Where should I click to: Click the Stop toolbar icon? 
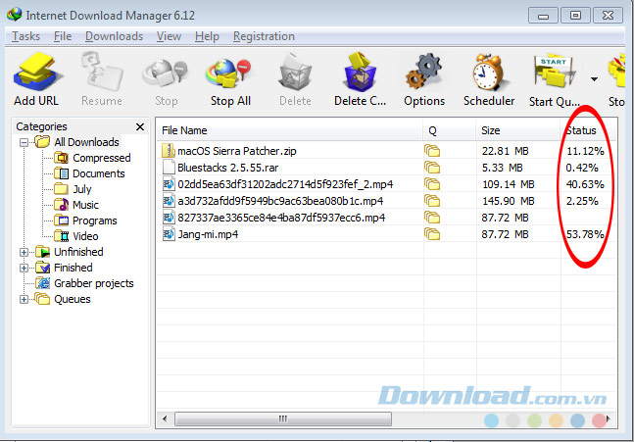[x=166, y=74]
